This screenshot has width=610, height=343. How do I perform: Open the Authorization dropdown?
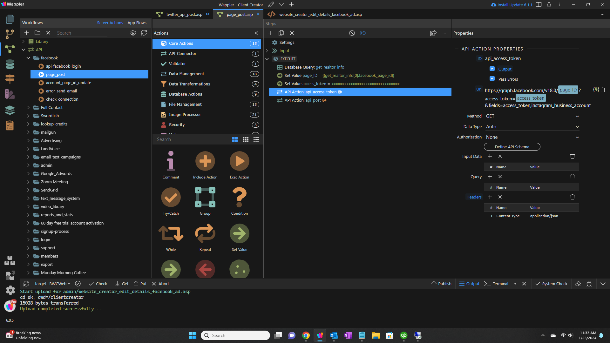(x=532, y=137)
